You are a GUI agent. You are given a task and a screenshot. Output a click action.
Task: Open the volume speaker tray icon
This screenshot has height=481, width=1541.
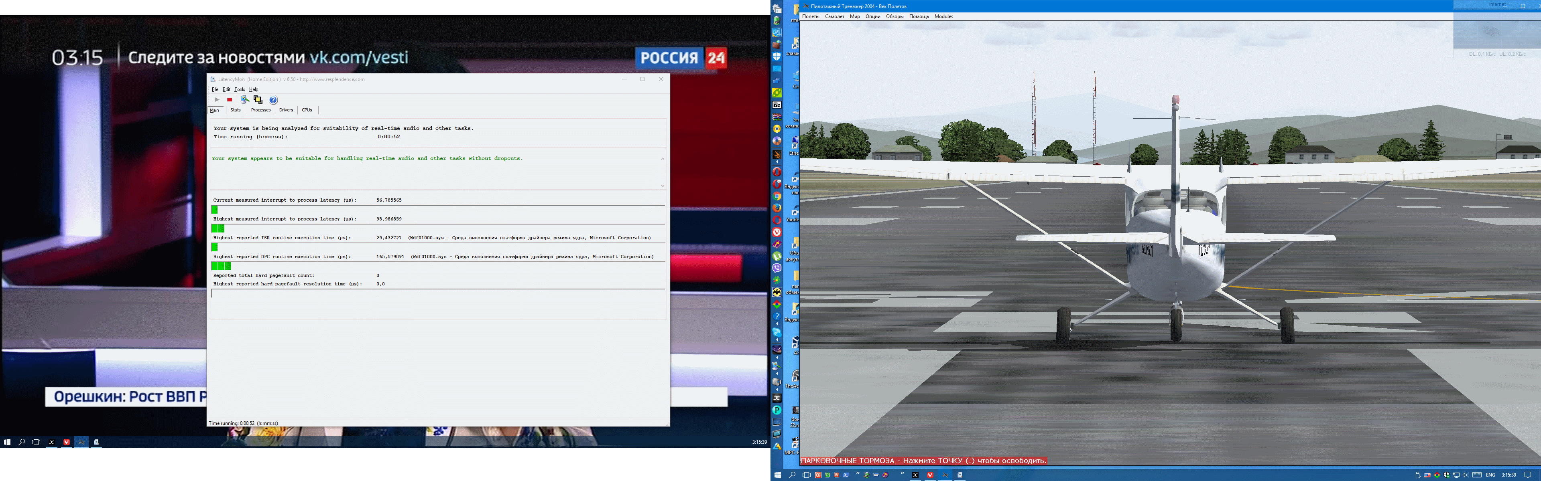click(1465, 475)
